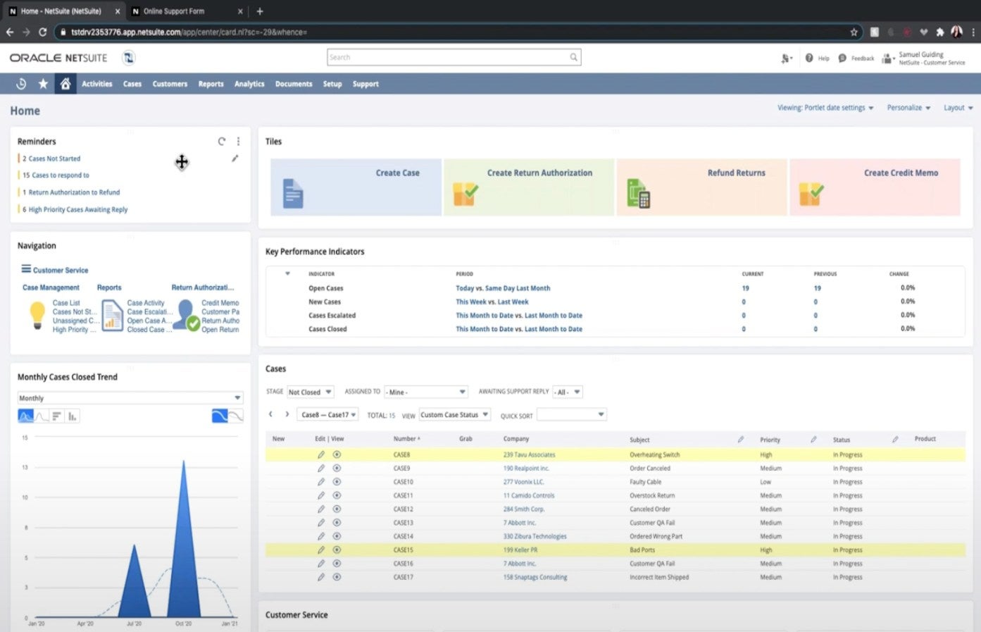
Task: Open 6 High Priority Cases Awaiting Reply
Action: (75, 210)
